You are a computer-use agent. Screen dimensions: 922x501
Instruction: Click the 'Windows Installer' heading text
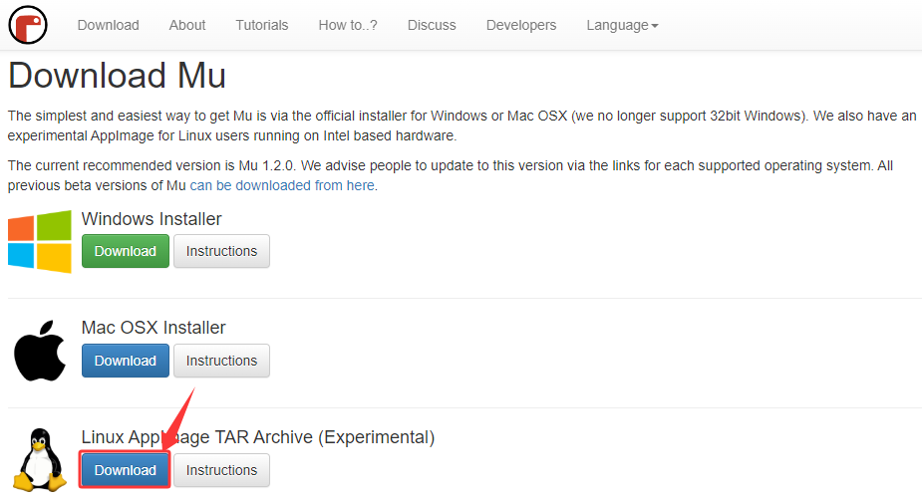(152, 219)
